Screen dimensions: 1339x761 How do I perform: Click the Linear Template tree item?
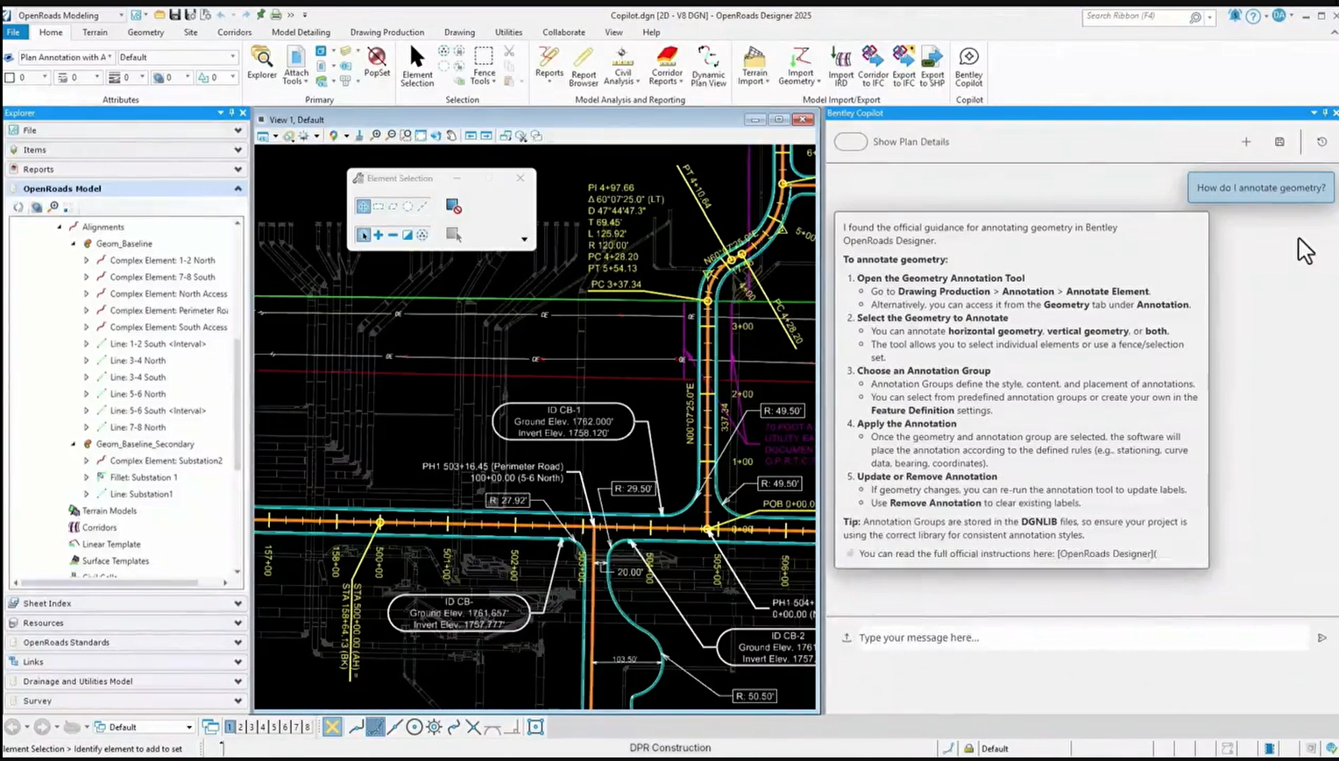[111, 544]
